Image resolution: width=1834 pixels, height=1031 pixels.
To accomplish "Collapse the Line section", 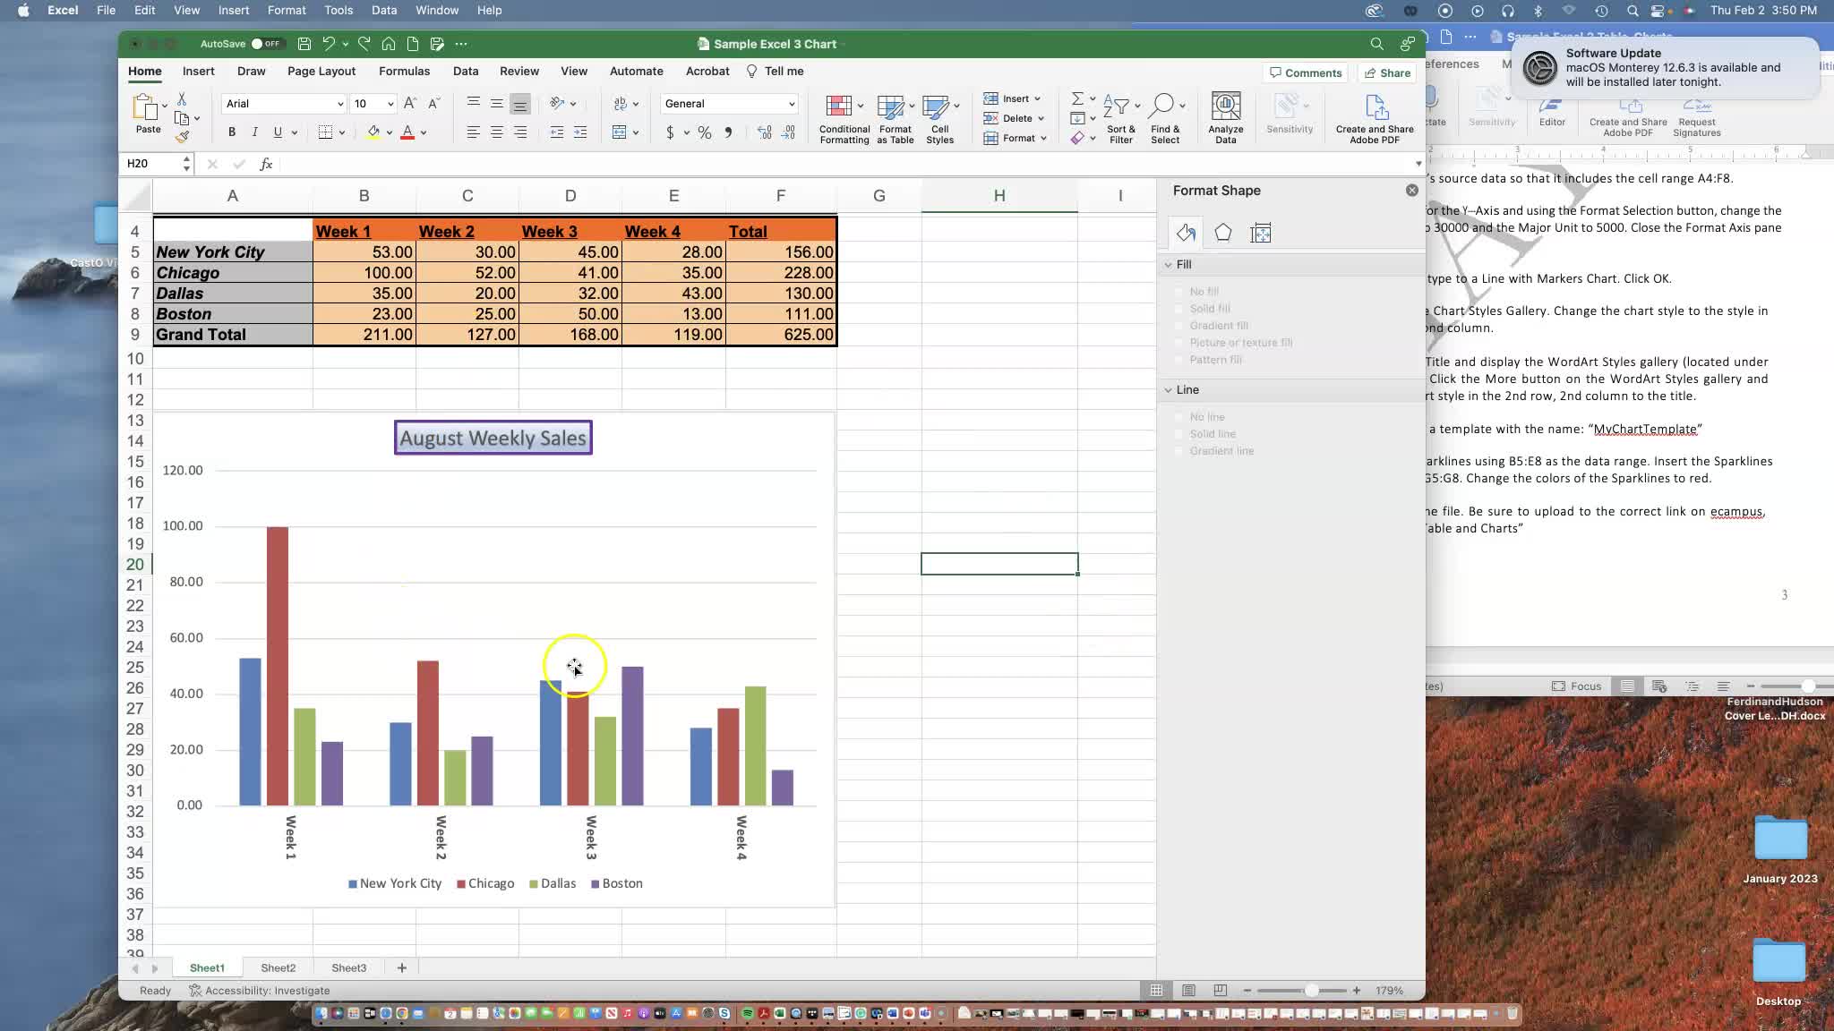I will pyautogui.click(x=1168, y=390).
